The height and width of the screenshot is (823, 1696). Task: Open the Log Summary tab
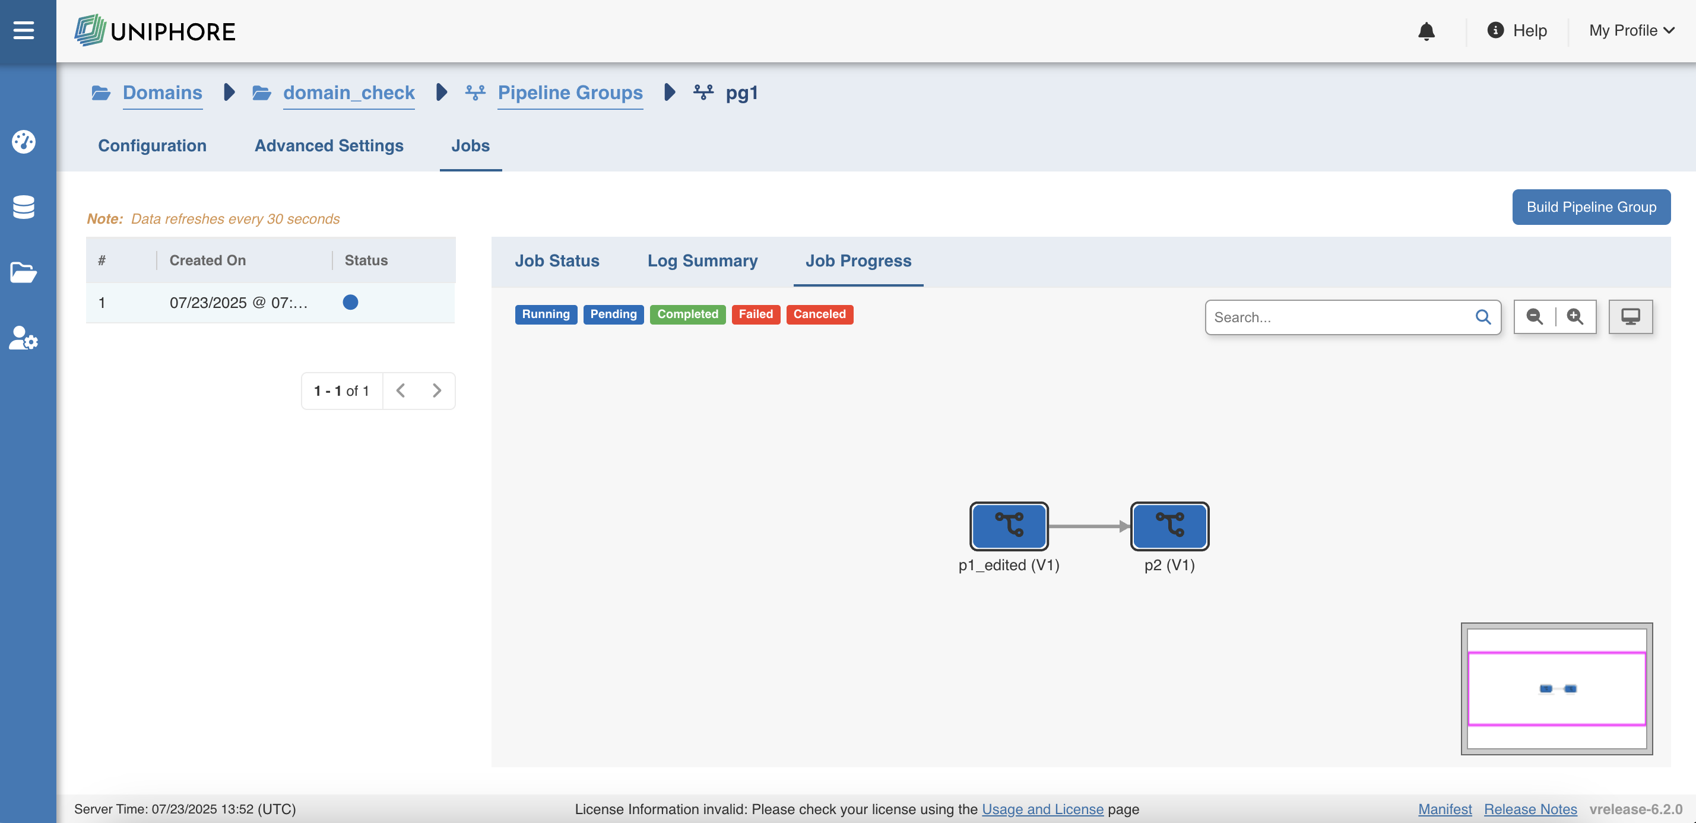click(x=702, y=261)
